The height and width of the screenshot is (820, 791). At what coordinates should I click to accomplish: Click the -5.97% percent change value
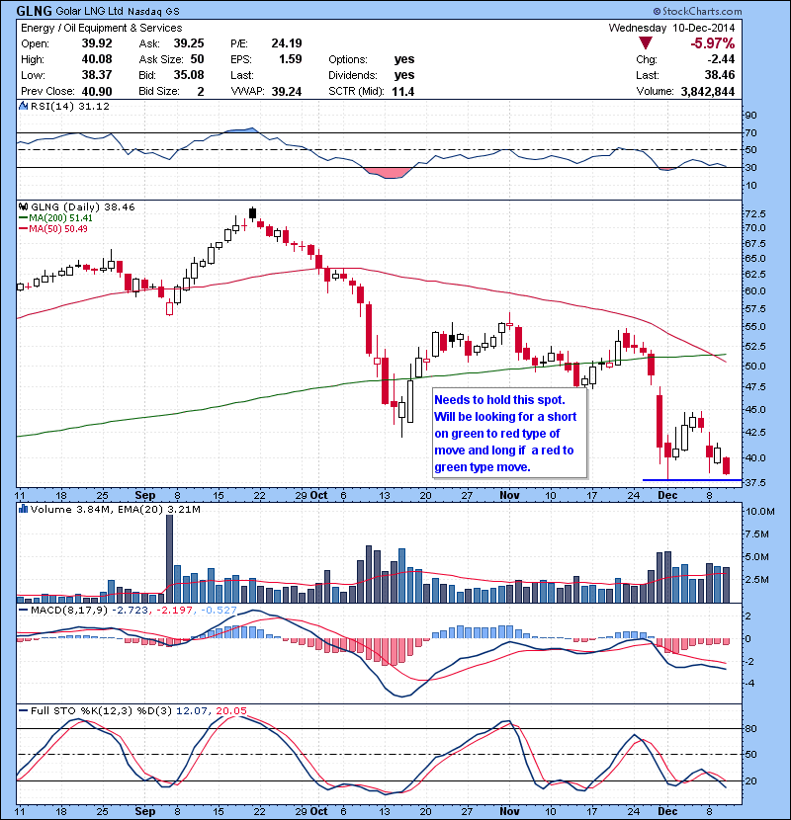[713, 43]
